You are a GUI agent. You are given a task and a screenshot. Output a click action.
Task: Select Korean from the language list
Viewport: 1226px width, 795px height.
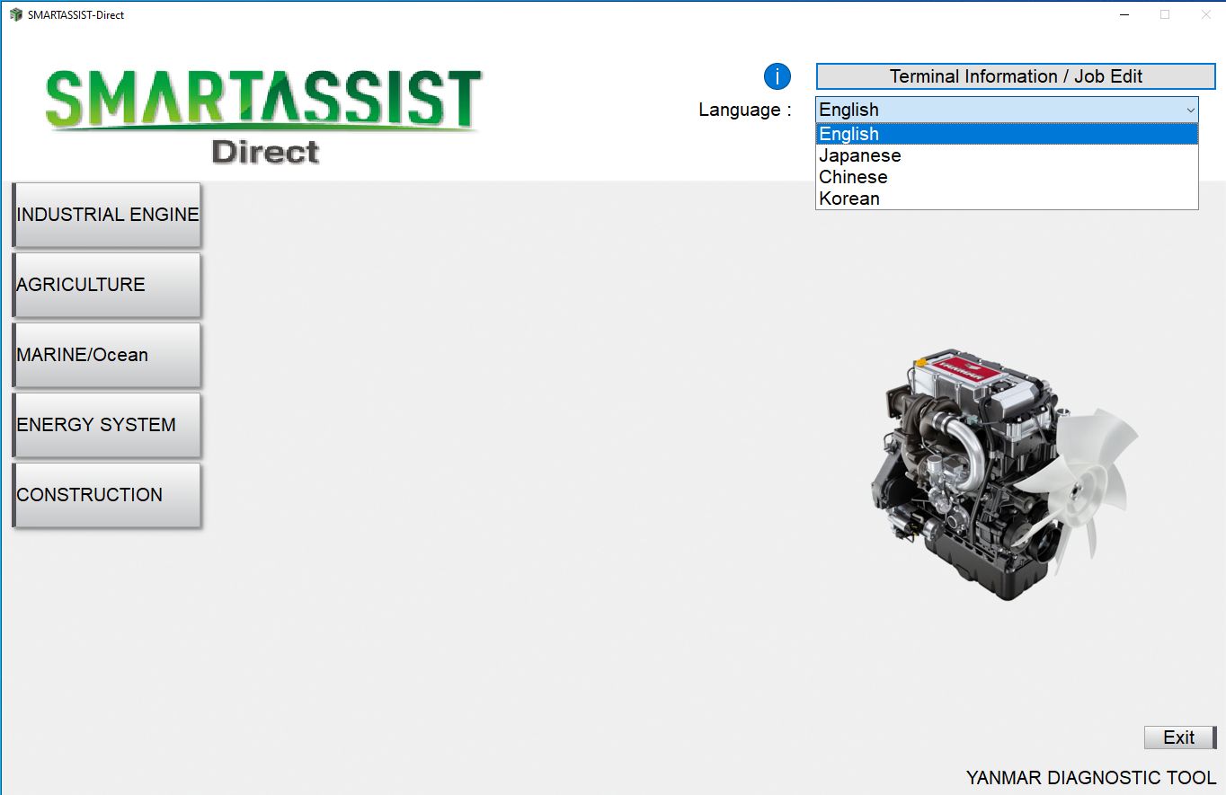tap(848, 198)
